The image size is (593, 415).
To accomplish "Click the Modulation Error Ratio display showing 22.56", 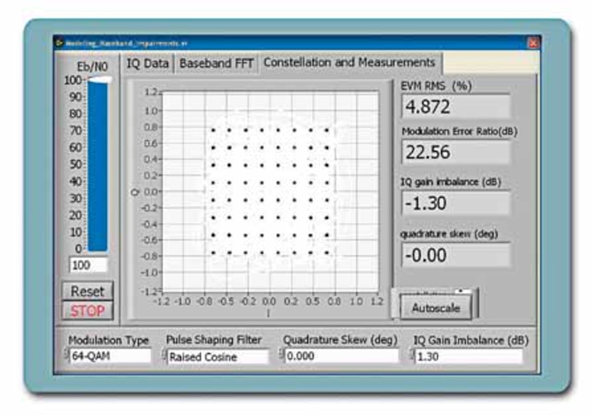I will coord(455,152).
